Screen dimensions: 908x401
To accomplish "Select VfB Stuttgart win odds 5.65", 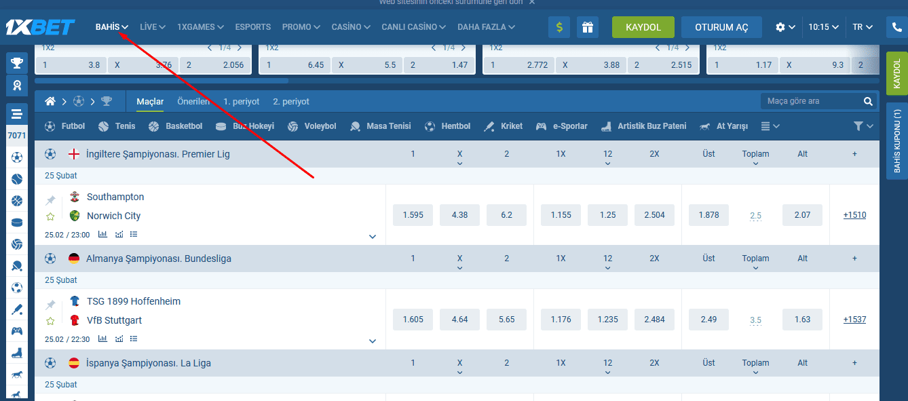I will (x=507, y=320).
